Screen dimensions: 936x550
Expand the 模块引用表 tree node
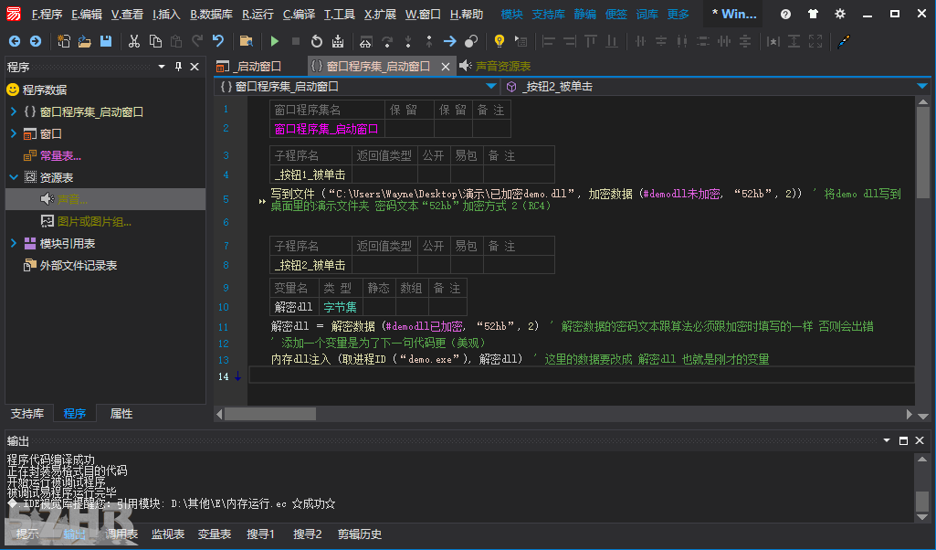[x=13, y=243]
